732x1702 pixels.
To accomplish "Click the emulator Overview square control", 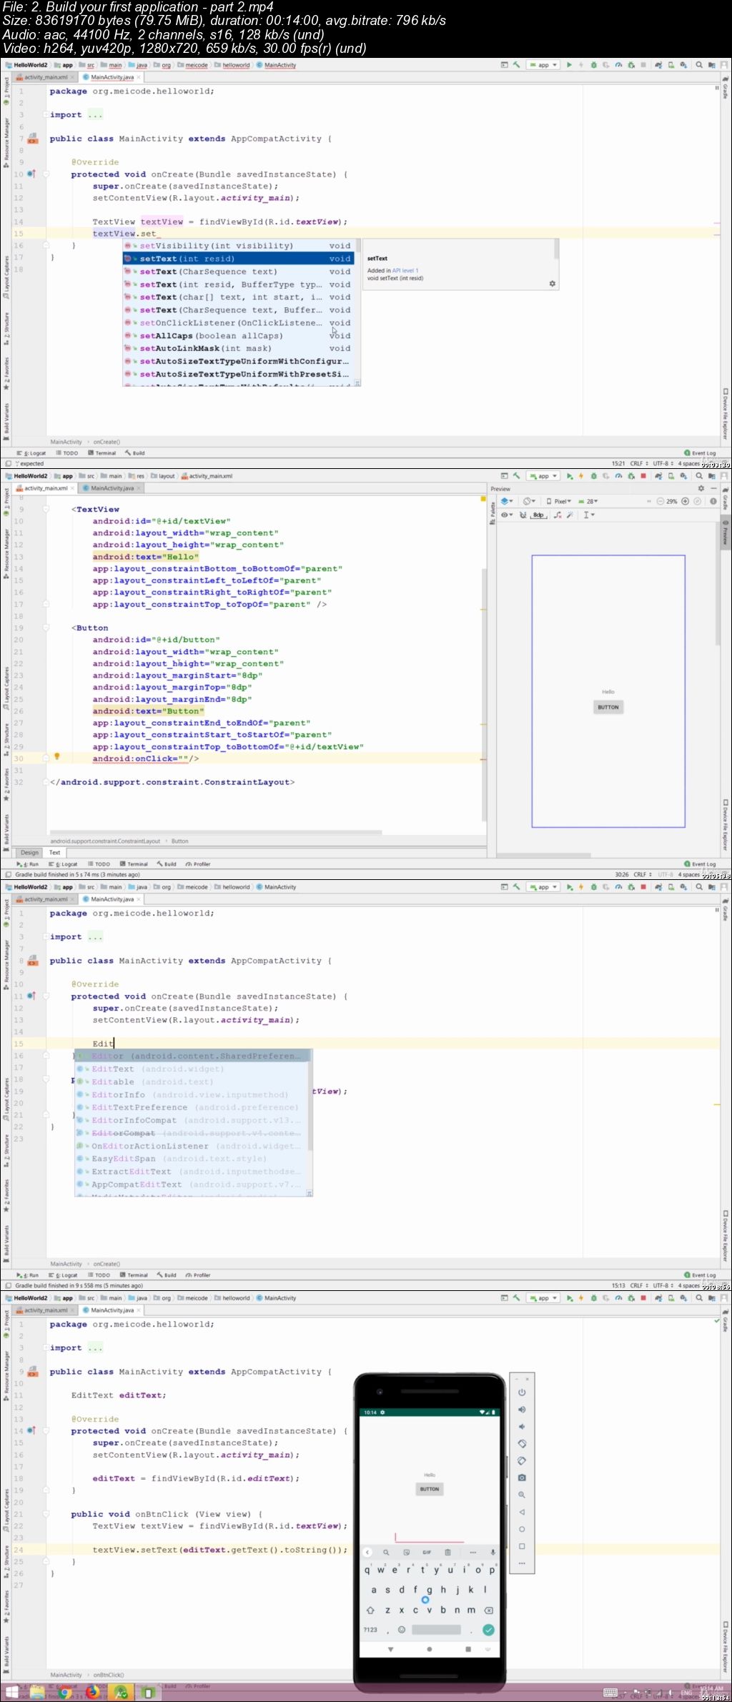I will [x=522, y=1546].
